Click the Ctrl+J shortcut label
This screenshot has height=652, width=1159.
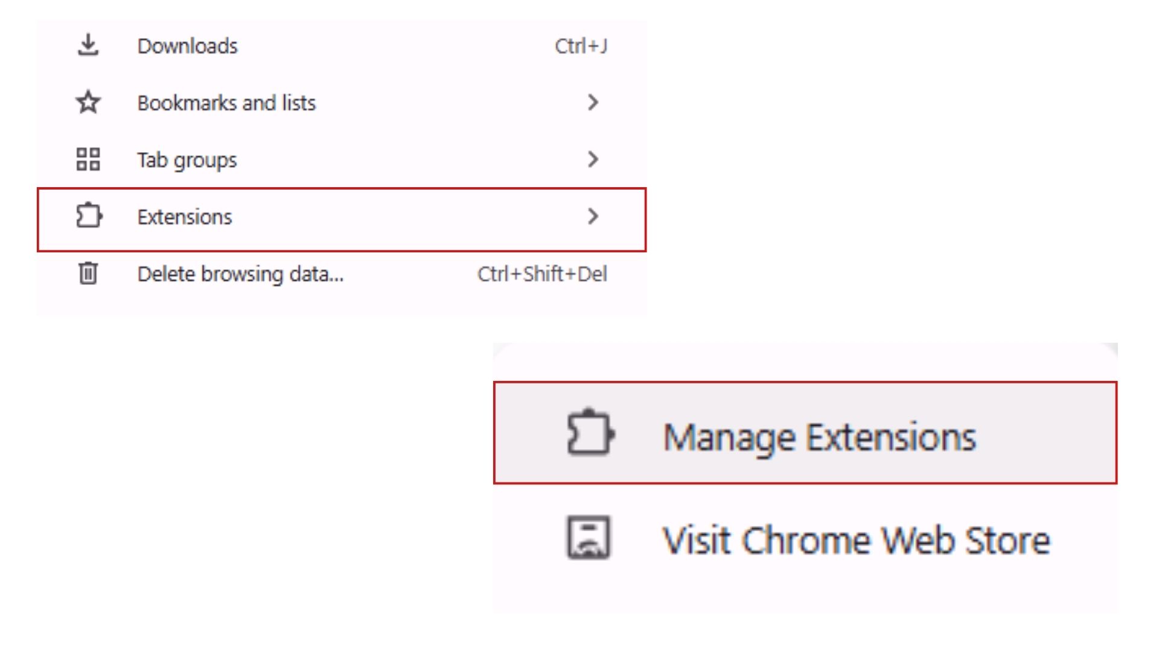581,44
